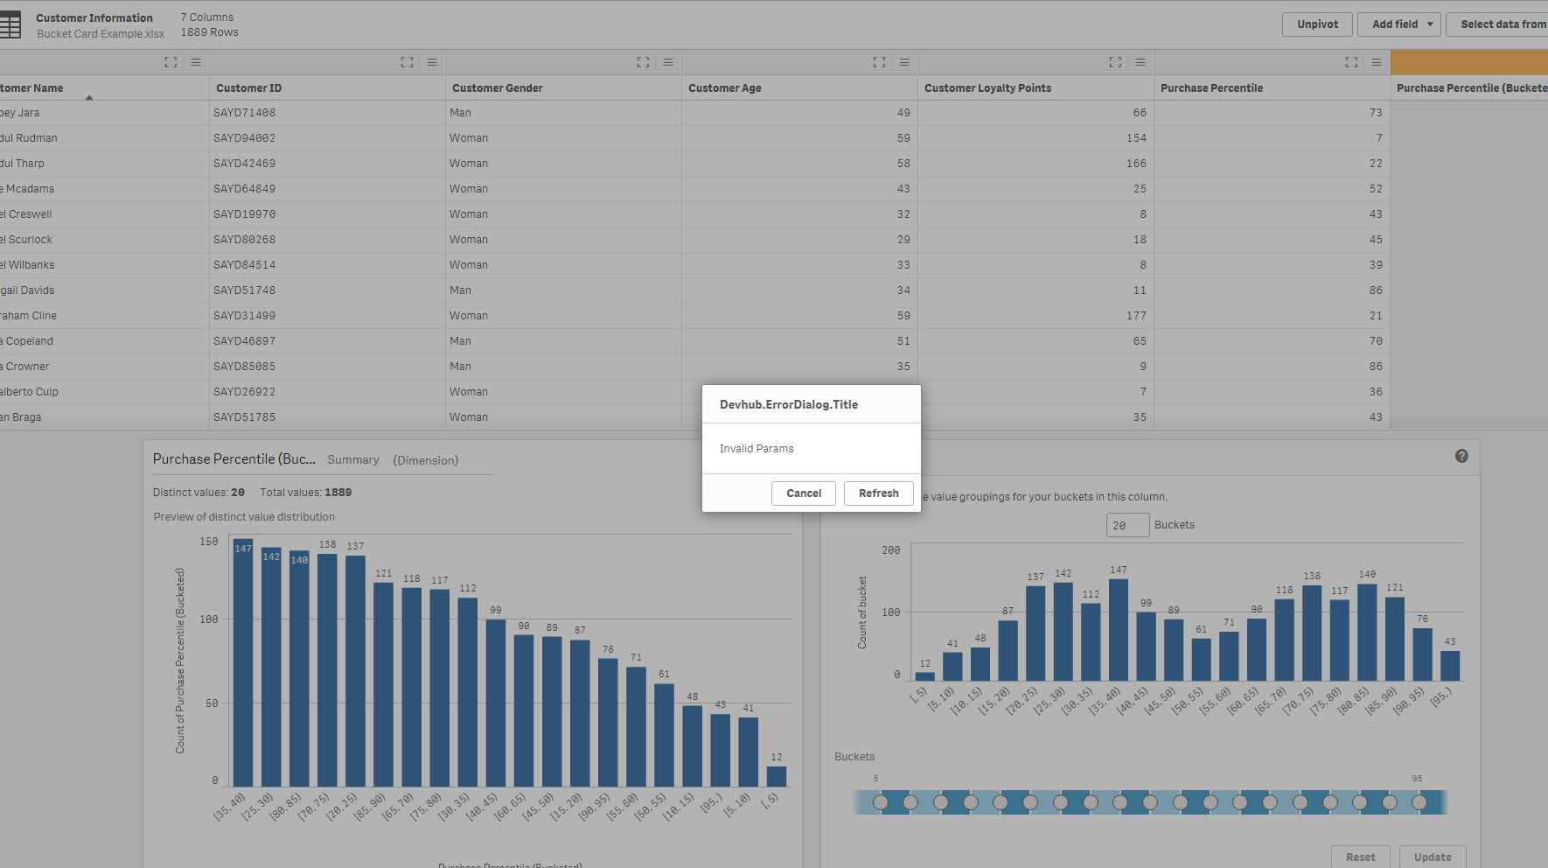1548x868 pixels.
Task: Open the Customer Name column menu
Action: 196,62
